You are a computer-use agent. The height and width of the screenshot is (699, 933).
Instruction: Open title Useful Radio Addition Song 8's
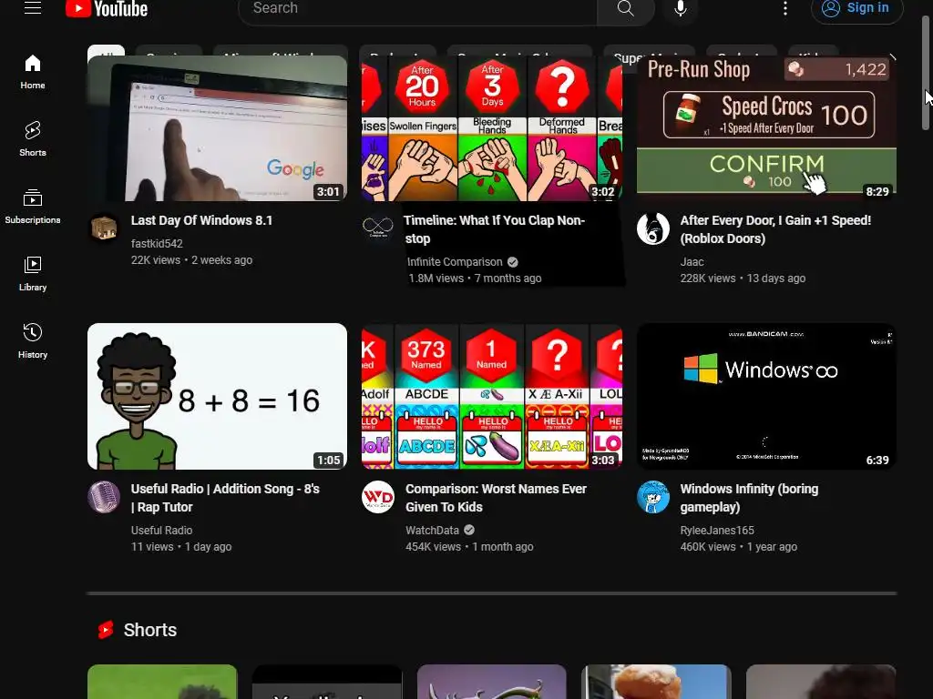[x=225, y=498]
